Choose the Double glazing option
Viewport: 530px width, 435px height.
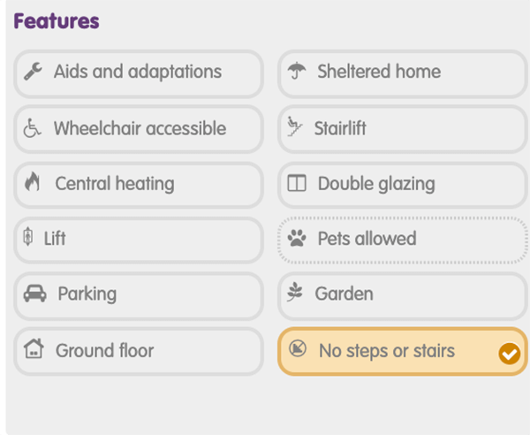pyautogui.click(x=402, y=185)
